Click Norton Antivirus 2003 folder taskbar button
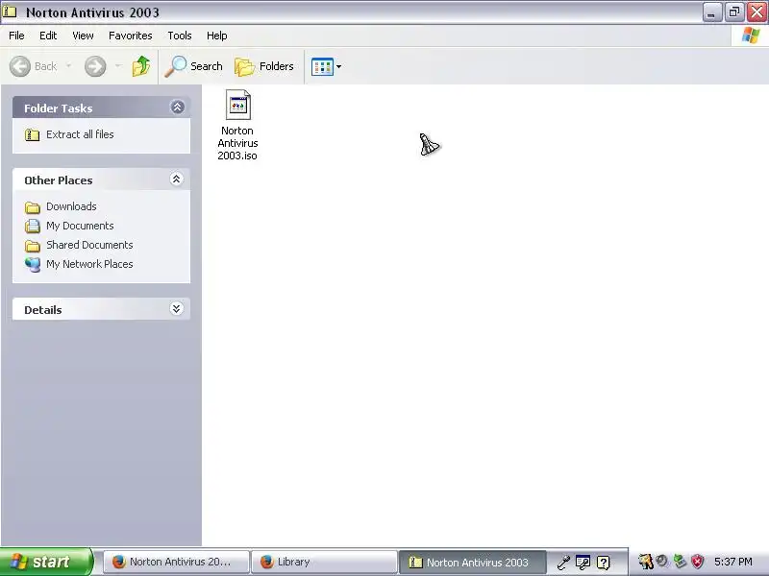 click(472, 563)
